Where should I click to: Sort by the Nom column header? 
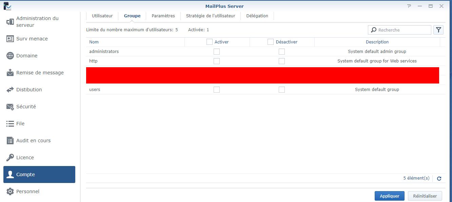(x=135, y=42)
